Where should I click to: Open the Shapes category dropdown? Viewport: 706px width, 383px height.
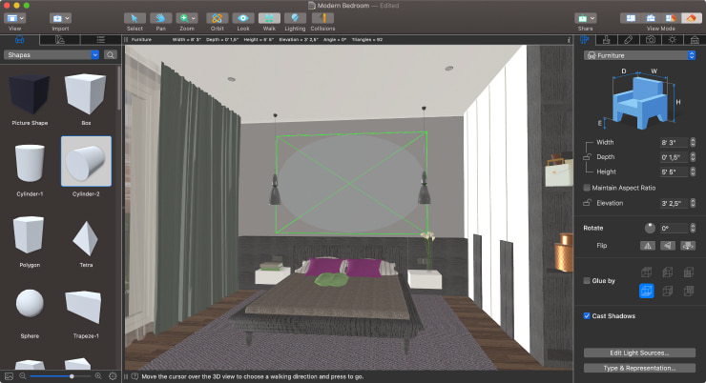point(52,55)
